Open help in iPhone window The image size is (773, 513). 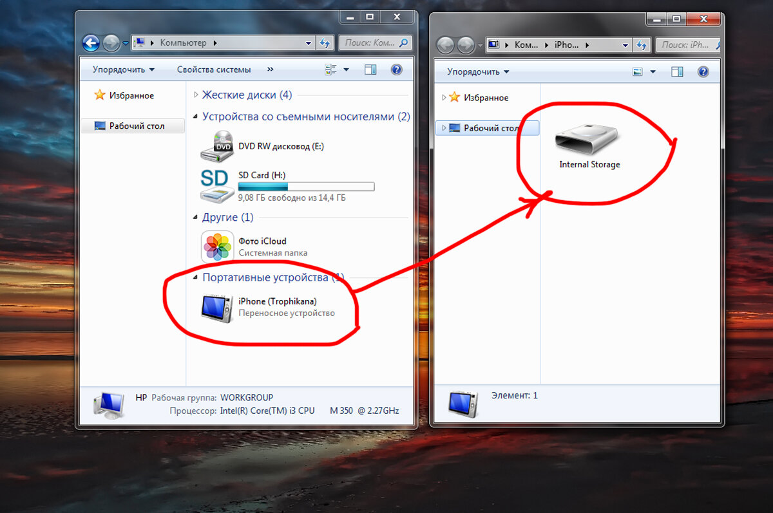(703, 72)
